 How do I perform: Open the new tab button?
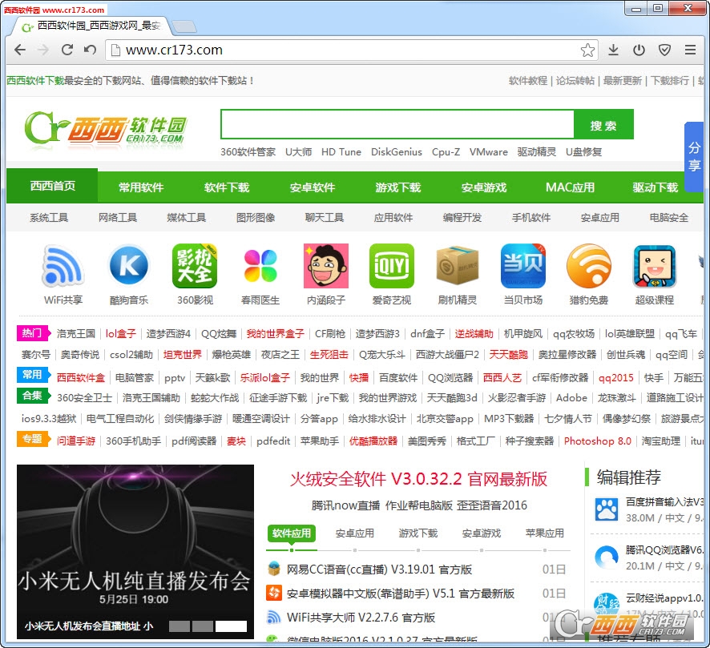click(x=185, y=26)
